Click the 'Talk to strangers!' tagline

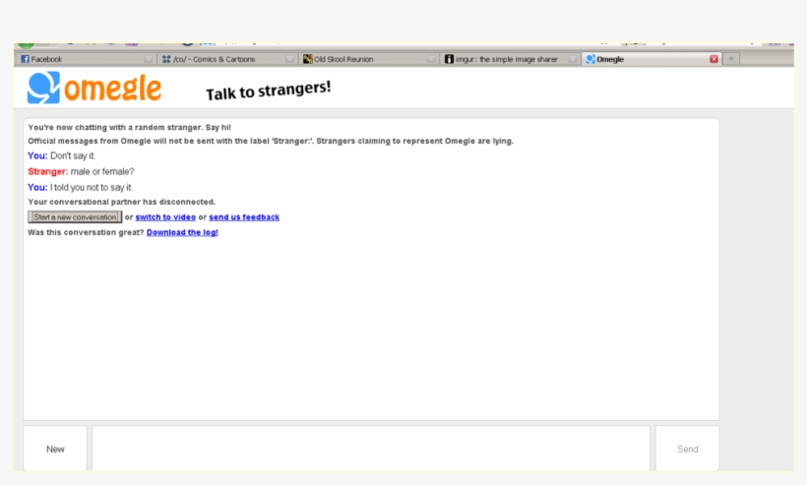pos(268,91)
